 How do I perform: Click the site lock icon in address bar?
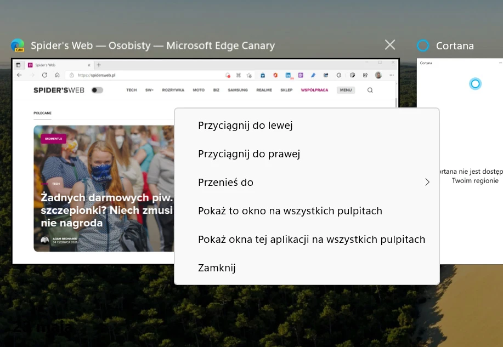click(71, 75)
